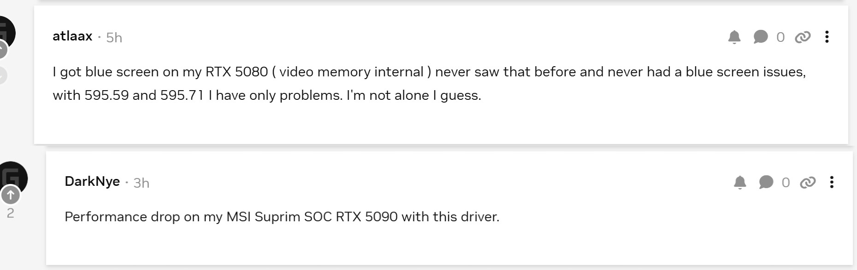The width and height of the screenshot is (857, 270).
Task: Click the notification bell on atlaax's comment
Action: pos(734,37)
